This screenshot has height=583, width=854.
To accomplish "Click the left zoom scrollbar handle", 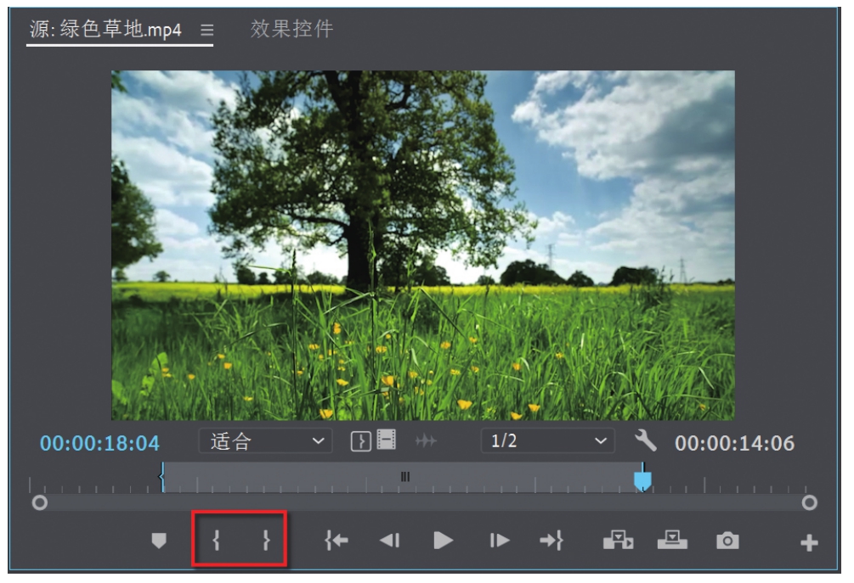I will [39, 502].
